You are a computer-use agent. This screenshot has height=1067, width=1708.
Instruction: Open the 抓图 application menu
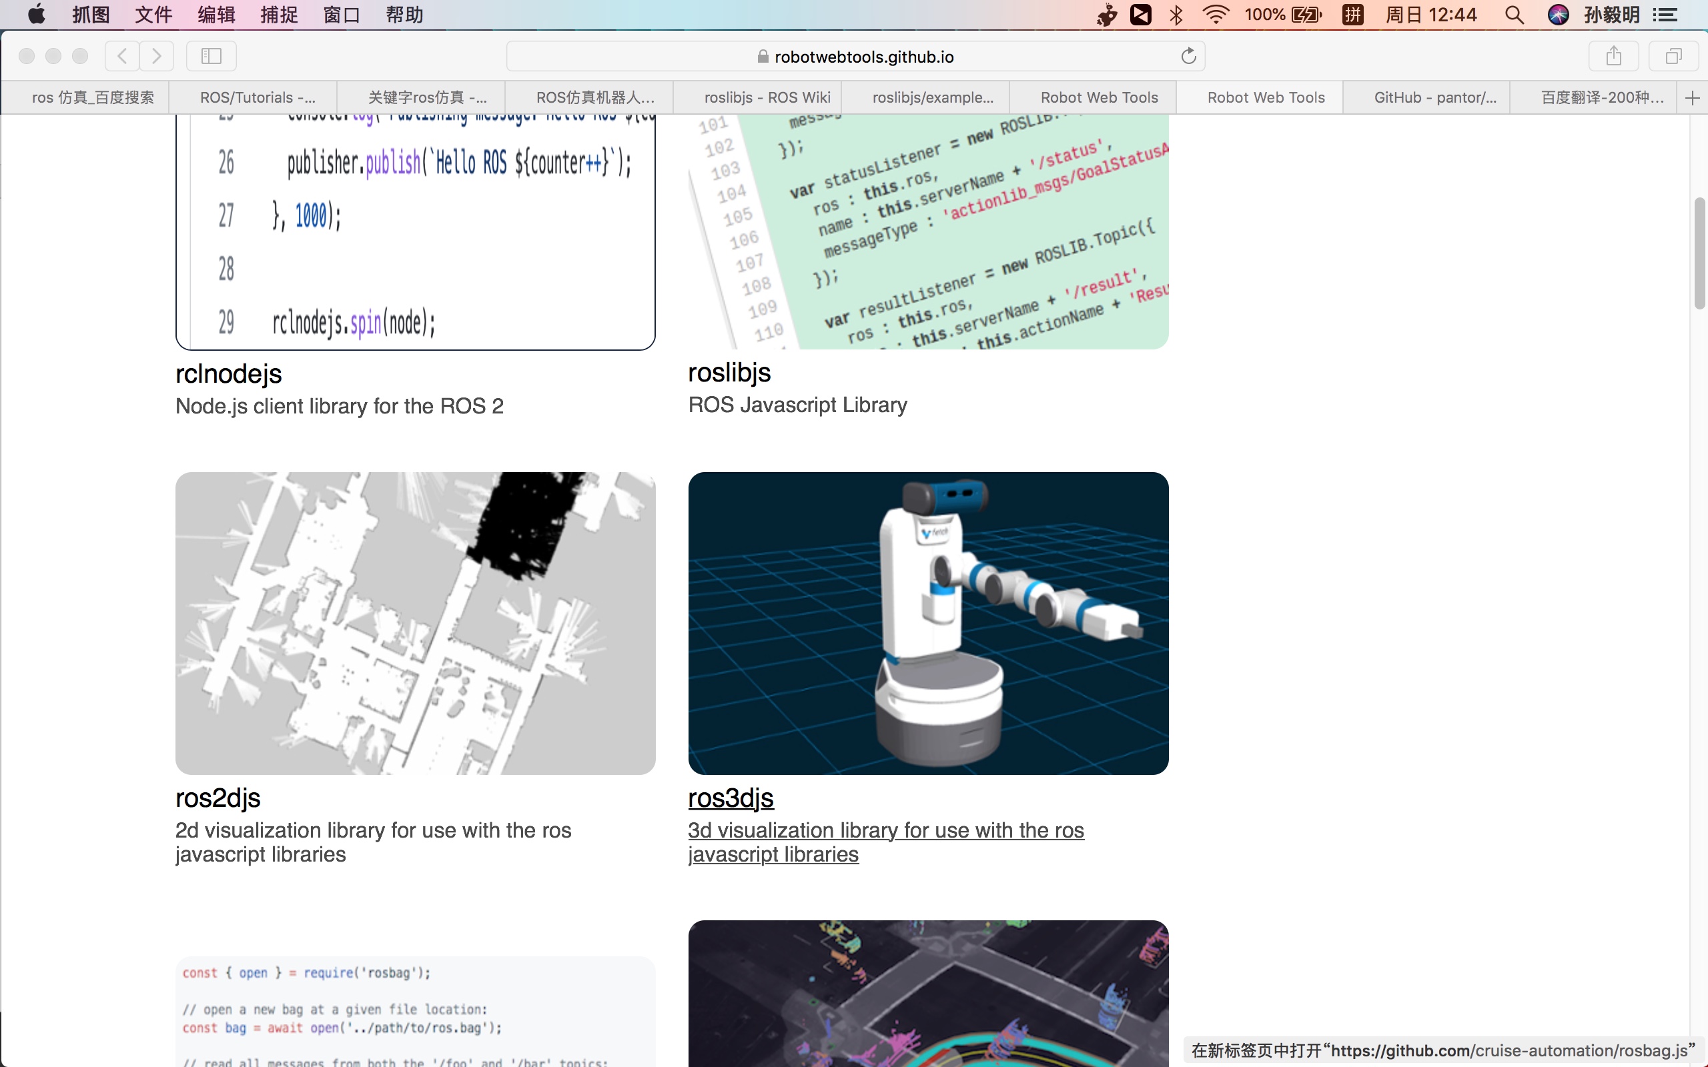pyautogui.click(x=91, y=15)
